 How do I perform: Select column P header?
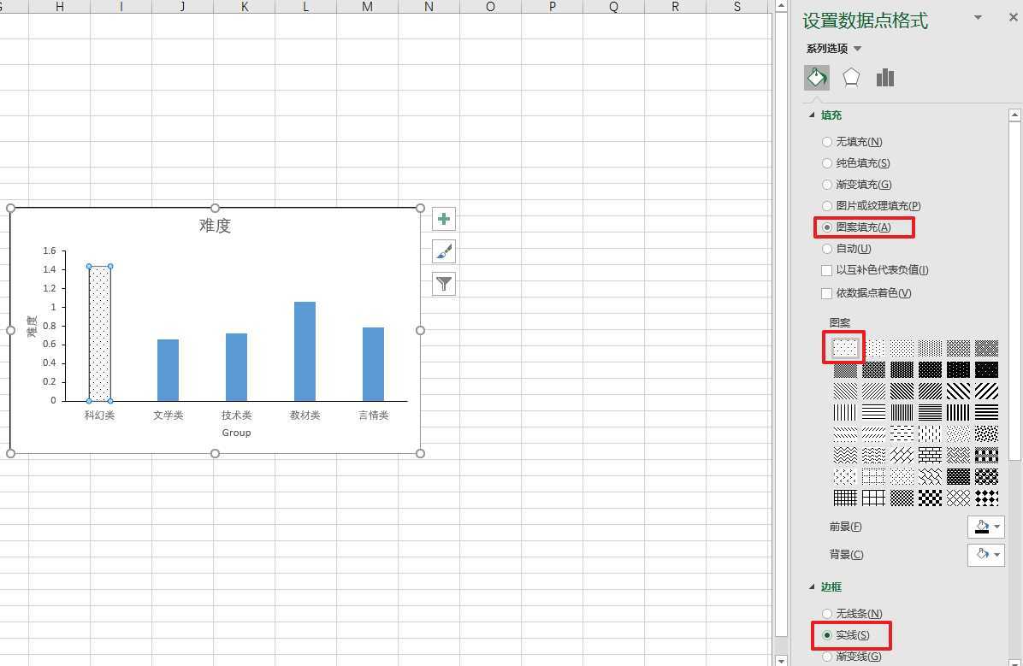pos(552,7)
